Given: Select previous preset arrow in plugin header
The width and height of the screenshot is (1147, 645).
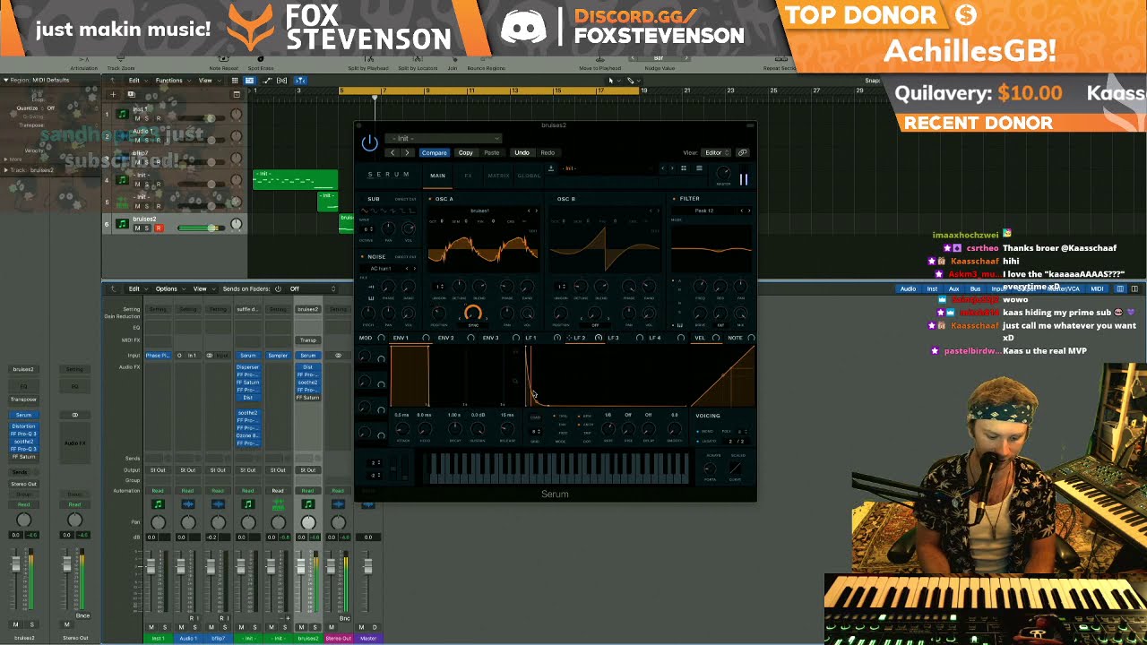Looking at the screenshot, I should tap(392, 152).
